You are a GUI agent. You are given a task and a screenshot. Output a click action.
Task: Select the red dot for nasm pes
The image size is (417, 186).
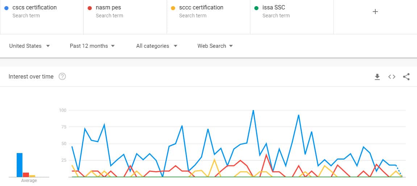point(89,8)
